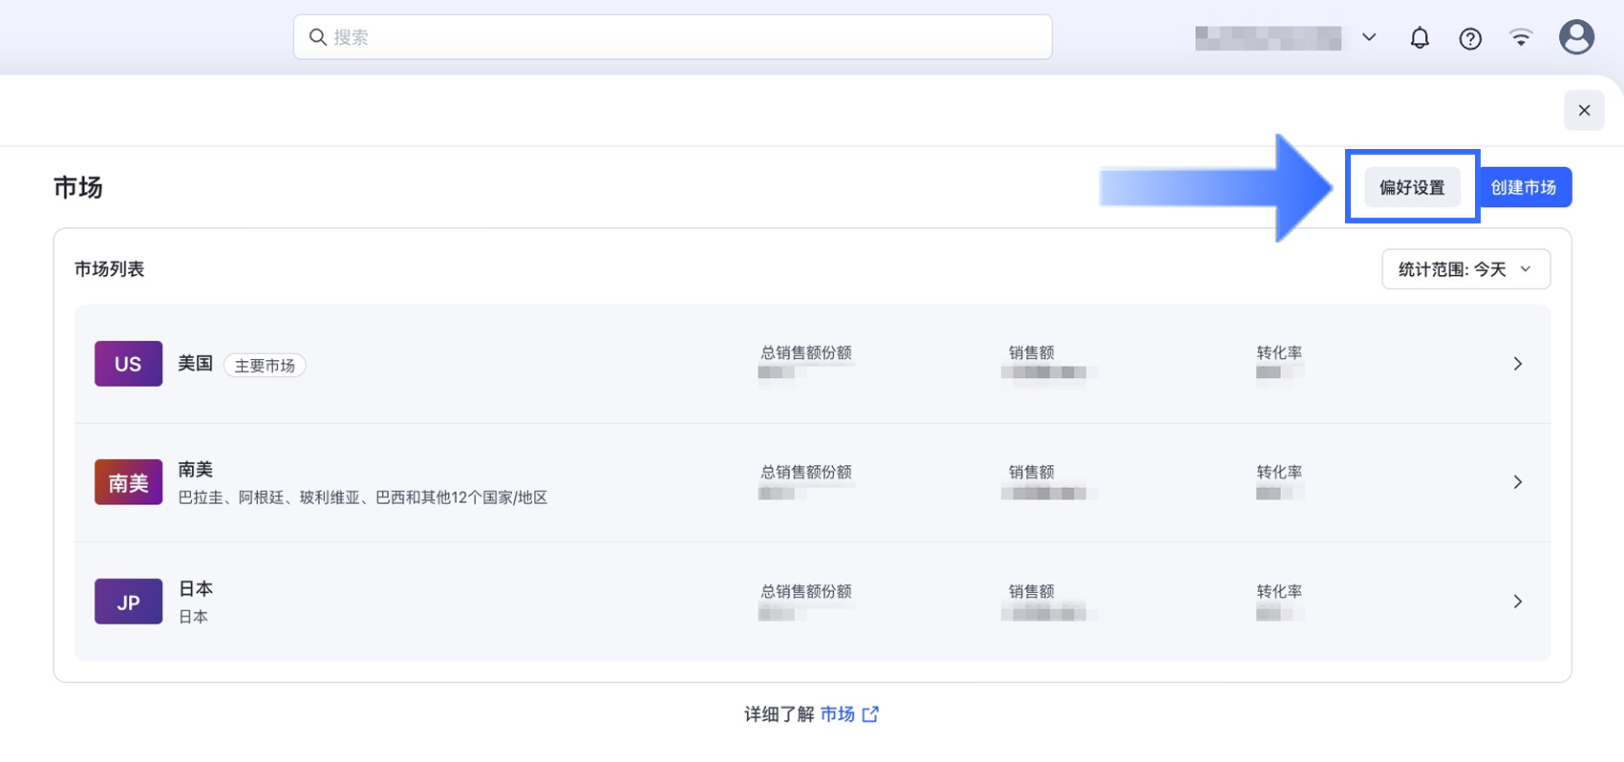Click the US market badge icon

coord(128,364)
